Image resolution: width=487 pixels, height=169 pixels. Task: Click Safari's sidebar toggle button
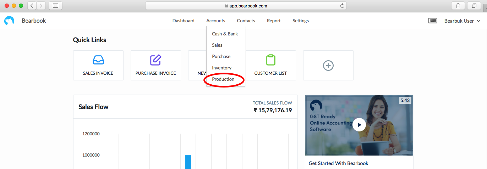tap(55, 6)
